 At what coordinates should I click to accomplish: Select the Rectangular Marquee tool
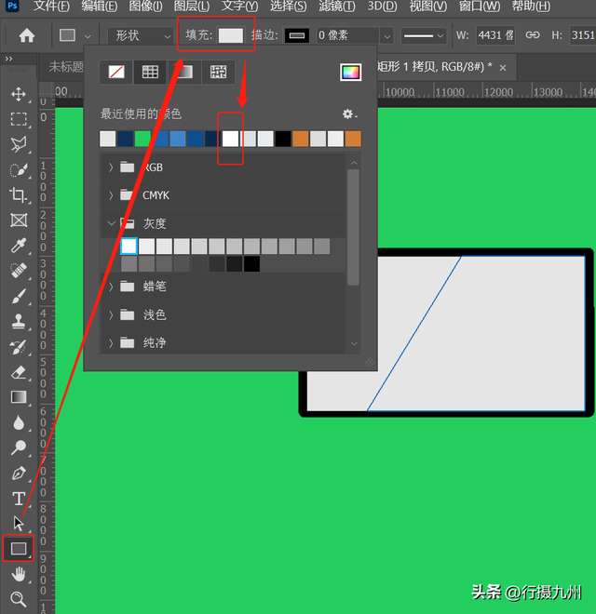point(19,119)
